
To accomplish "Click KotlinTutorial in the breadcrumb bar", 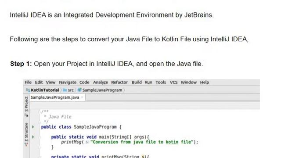I will [x=45, y=90].
